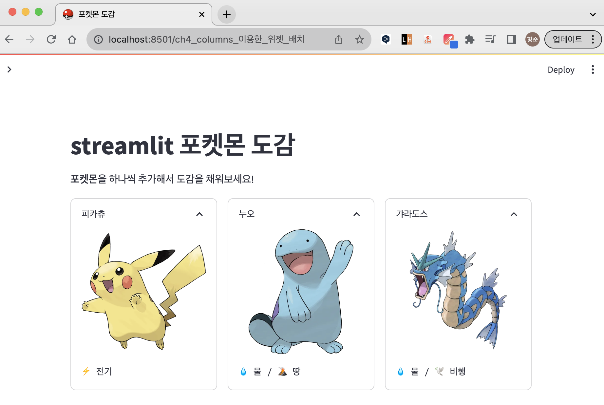Viewport: 604px width, 405px height.
Task: Click the dove 비행 type icon
Action: (x=440, y=371)
